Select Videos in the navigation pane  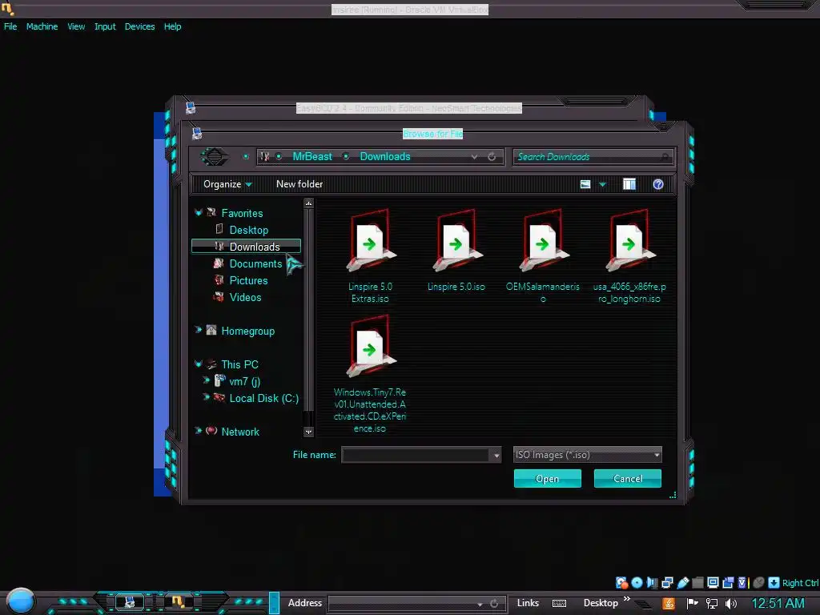point(245,297)
